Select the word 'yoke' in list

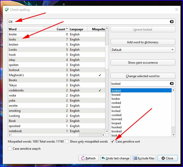[x=57, y=101]
